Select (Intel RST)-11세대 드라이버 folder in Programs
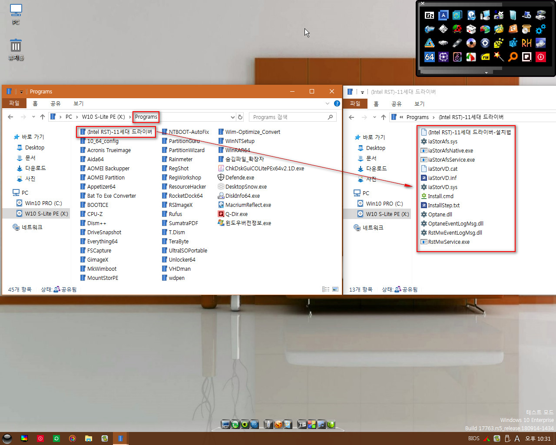The image size is (556, 445). click(x=116, y=132)
